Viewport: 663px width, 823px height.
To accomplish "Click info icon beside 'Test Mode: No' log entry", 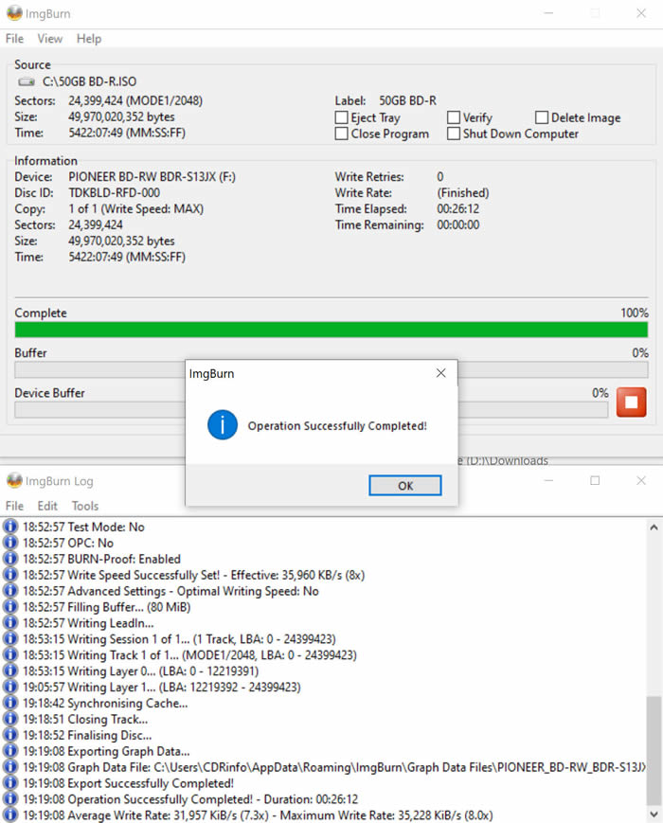I will click(x=10, y=527).
